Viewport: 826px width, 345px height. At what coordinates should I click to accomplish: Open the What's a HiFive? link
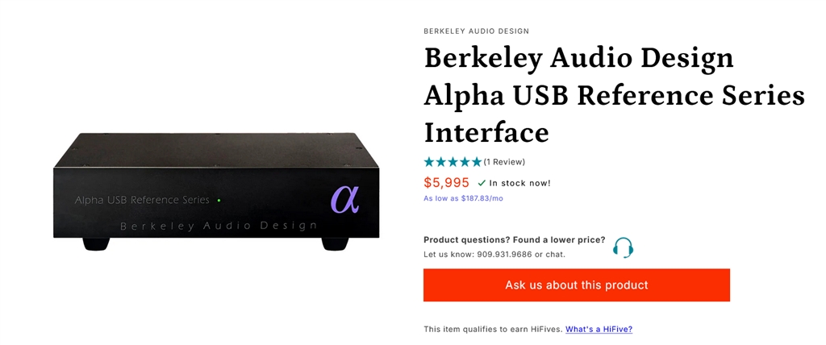(x=599, y=330)
